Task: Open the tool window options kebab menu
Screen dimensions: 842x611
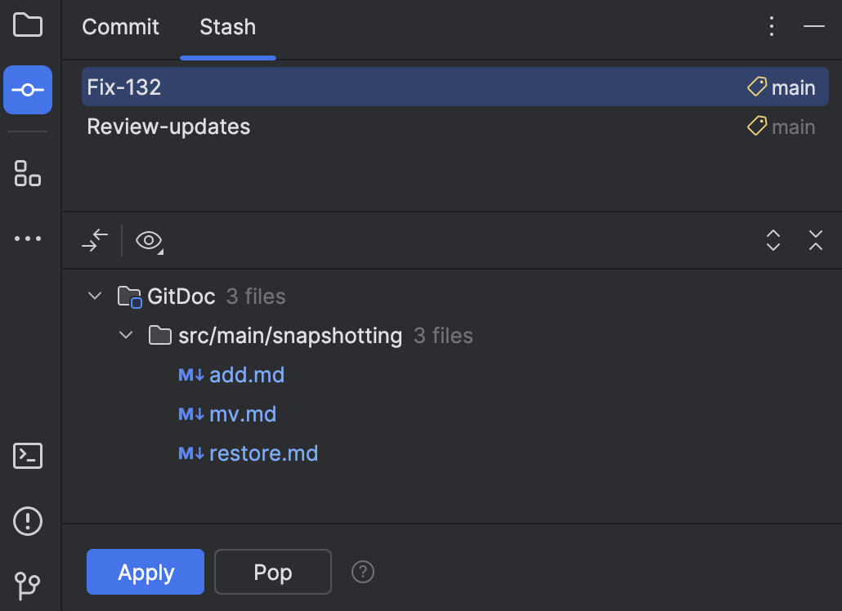Action: click(771, 25)
